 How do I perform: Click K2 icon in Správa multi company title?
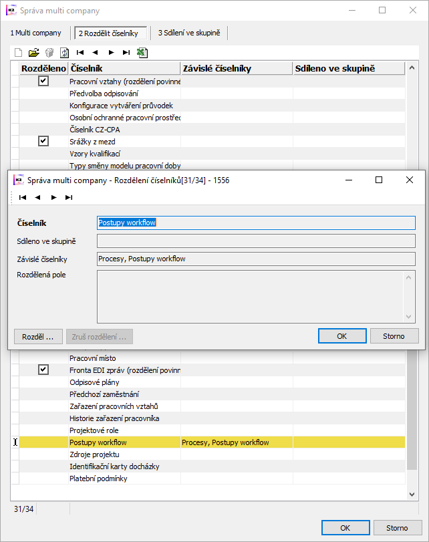pyautogui.click(x=11, y=11)
